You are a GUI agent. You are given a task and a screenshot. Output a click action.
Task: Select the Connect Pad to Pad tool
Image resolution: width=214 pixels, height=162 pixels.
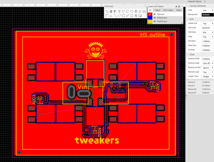click(115, 16)
